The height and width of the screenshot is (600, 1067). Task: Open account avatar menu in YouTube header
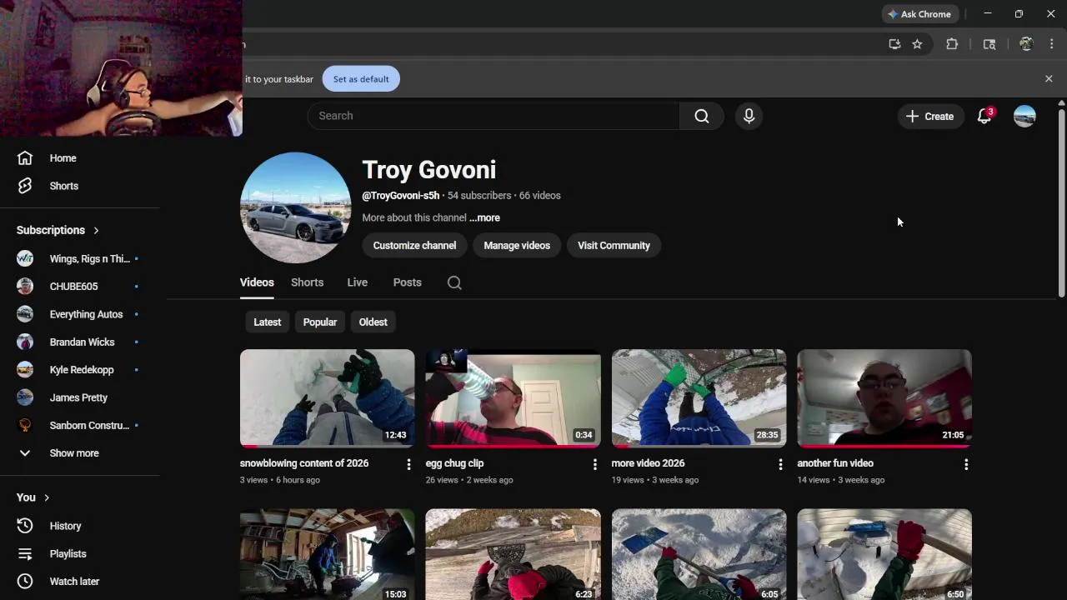1024,116
